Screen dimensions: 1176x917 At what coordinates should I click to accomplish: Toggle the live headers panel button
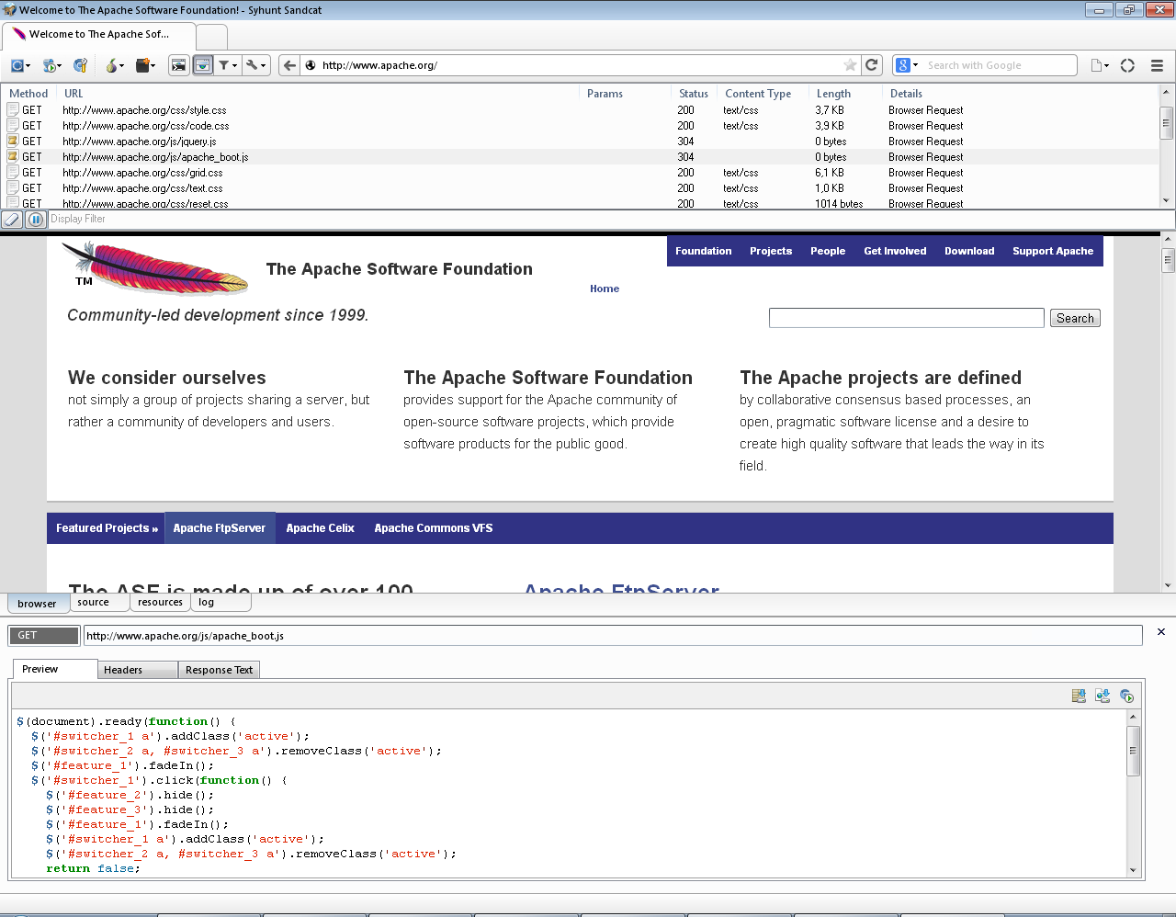203,65
